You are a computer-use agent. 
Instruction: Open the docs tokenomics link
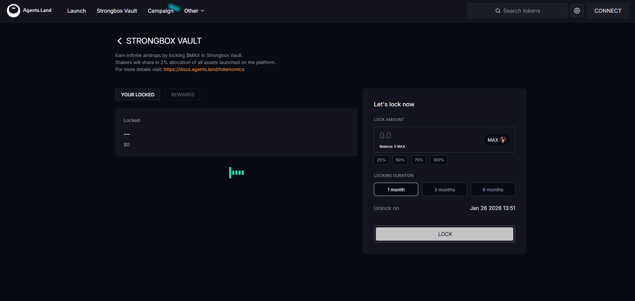coord(204,69)
